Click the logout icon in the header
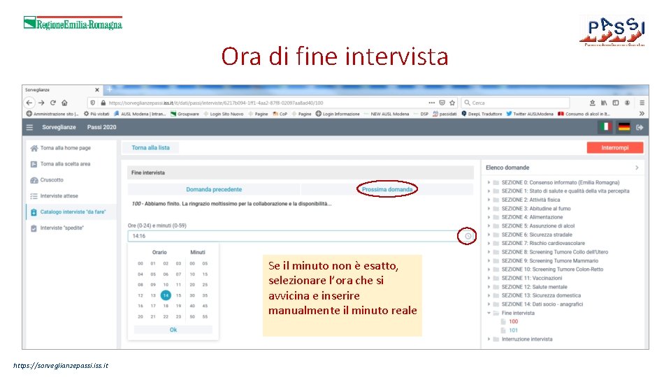 click(x=640, y=127)
